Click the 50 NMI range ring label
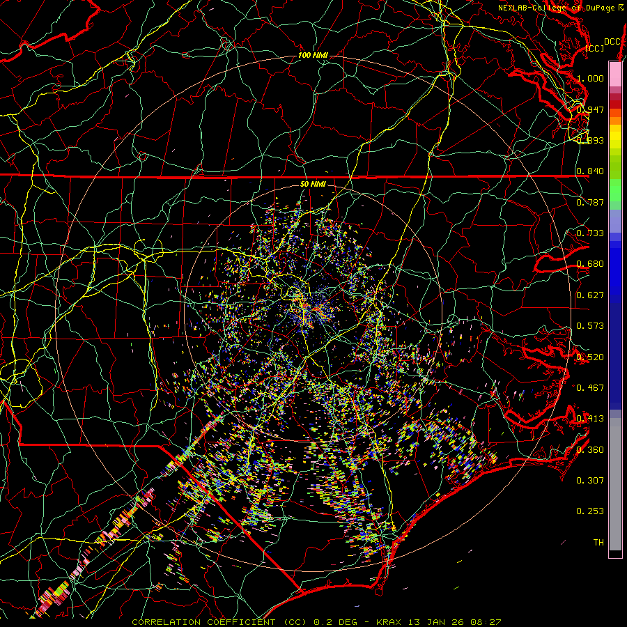The height and width of the screenshot is (627, 627). pyautogui.click(x=313, y=184)
